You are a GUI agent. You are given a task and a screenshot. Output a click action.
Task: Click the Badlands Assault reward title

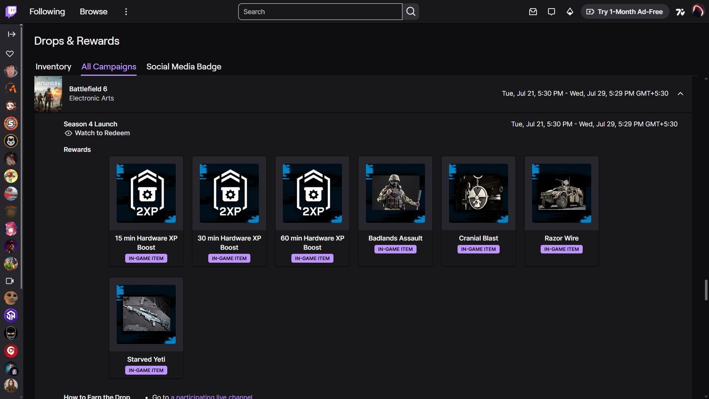pos(395,238)
